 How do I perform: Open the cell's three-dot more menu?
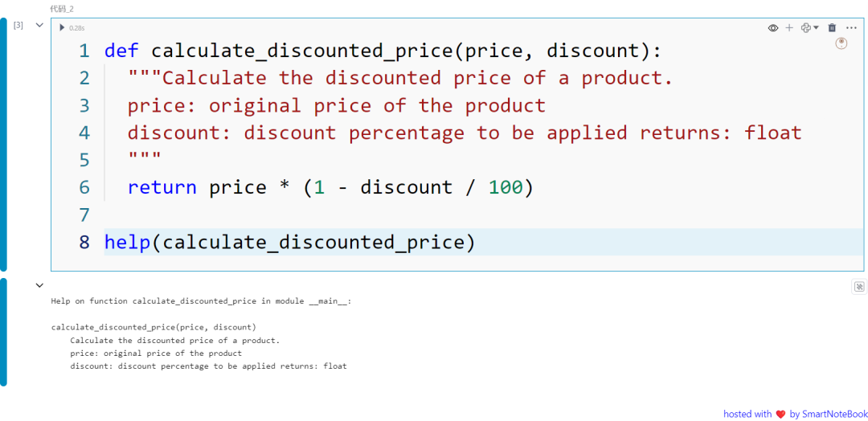(851, 28)
